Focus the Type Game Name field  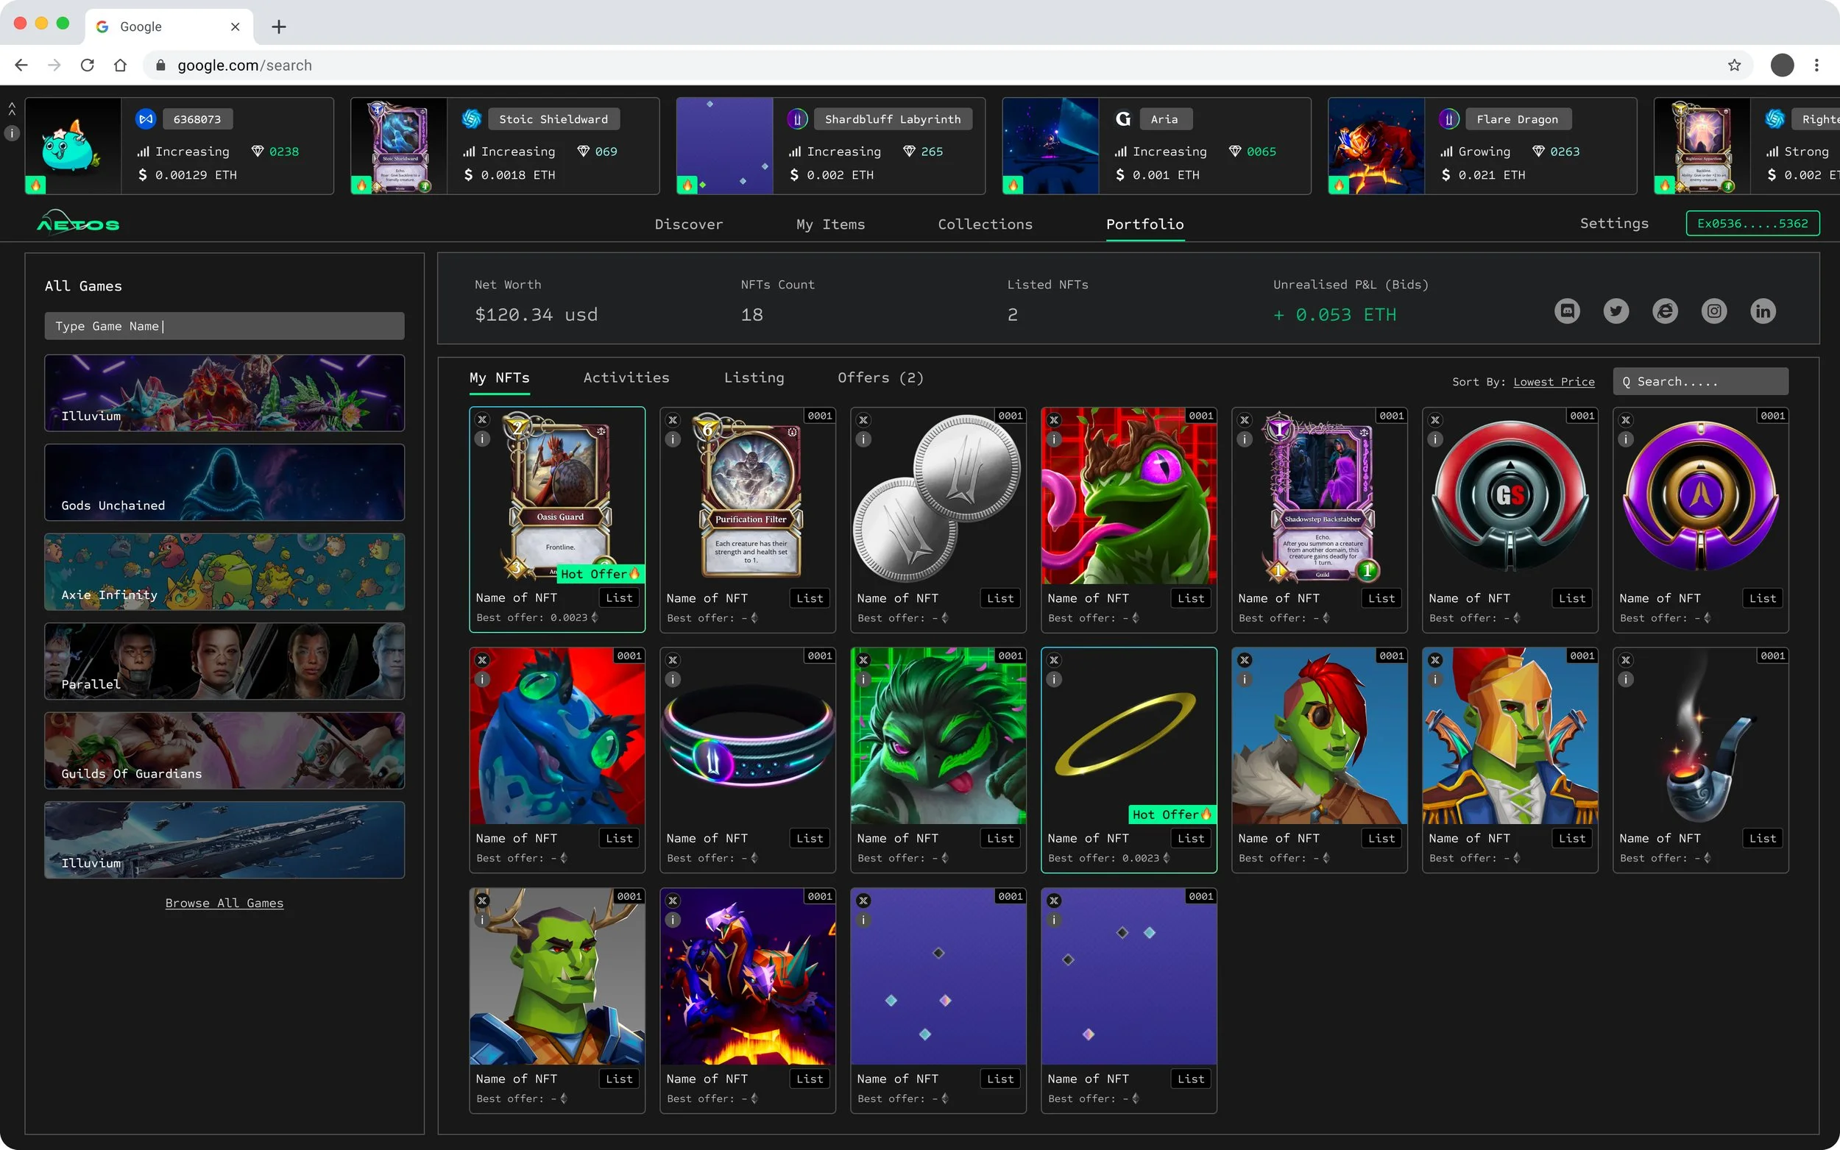[224, 326]
